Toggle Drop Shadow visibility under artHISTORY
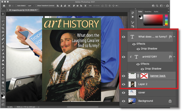 [x=142, y=69]
